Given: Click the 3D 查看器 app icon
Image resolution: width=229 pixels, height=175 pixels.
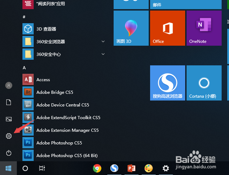Looking at the screenshot, I should (x=28, y=29).
